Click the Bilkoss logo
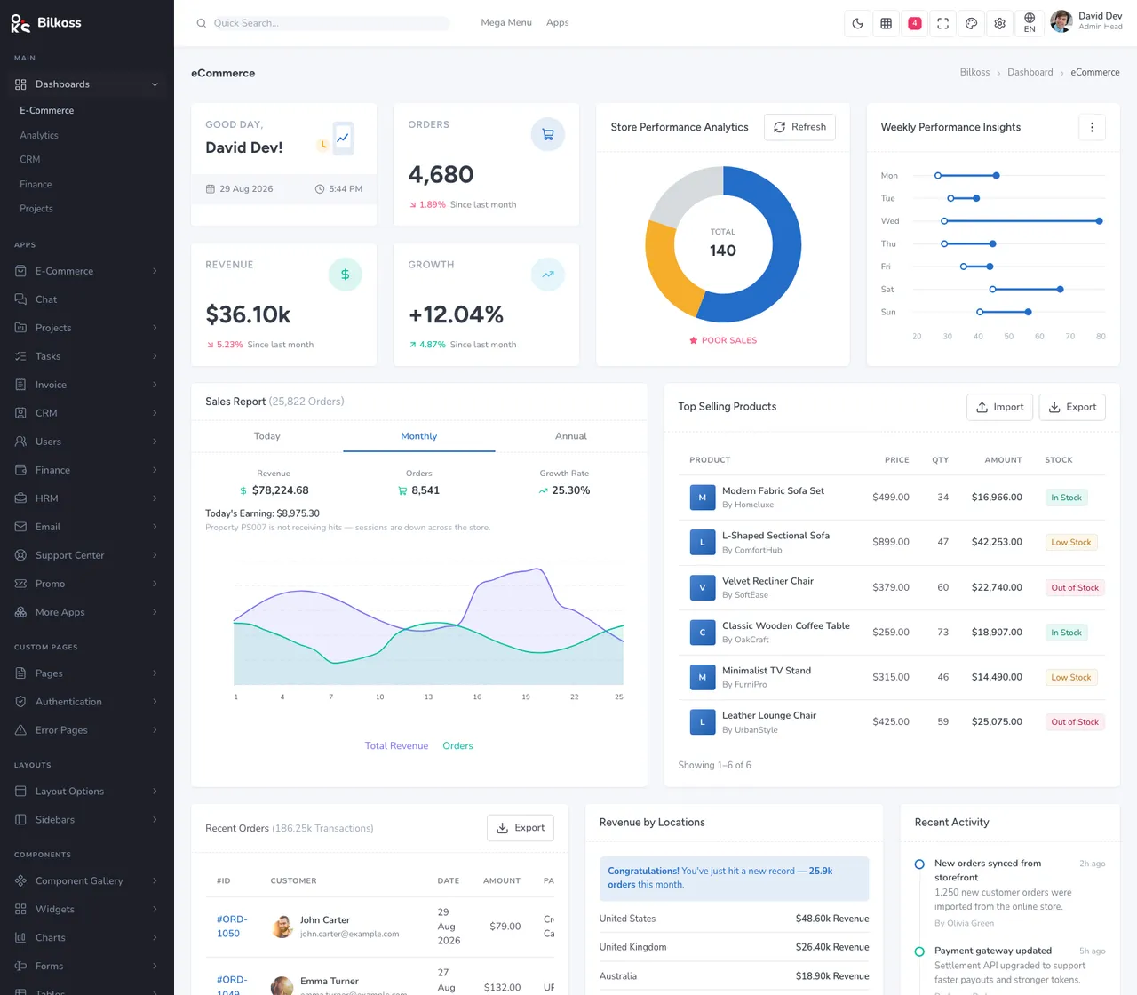The width and height of the screenshot is (1137, 995). (x=46, y=23)
